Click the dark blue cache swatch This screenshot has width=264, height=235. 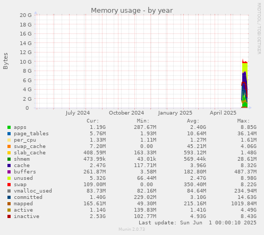click(x=9, y=166)
